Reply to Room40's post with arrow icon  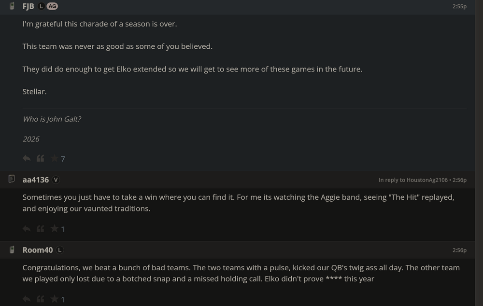(27, 299)
